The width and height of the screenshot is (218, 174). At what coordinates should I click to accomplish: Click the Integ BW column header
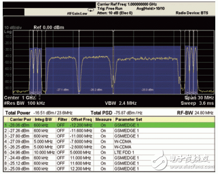click(44, 120)
